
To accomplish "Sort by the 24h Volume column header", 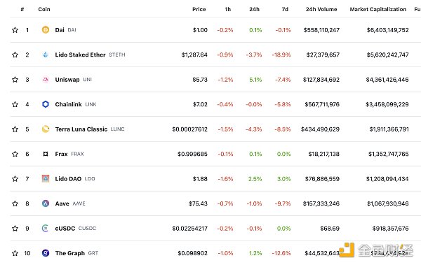I will pos(321,9).
